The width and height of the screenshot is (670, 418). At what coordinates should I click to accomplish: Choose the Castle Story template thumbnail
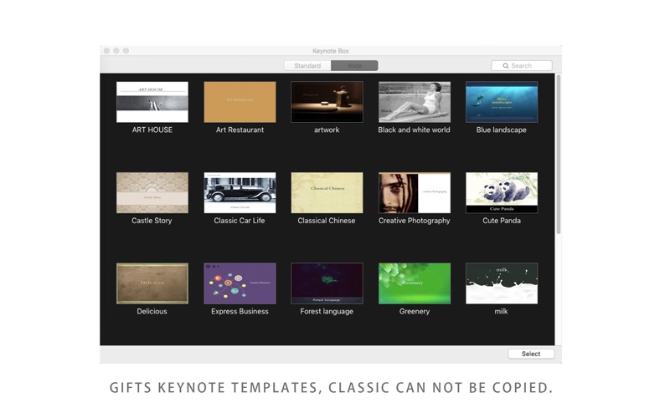tap(152, 193)
